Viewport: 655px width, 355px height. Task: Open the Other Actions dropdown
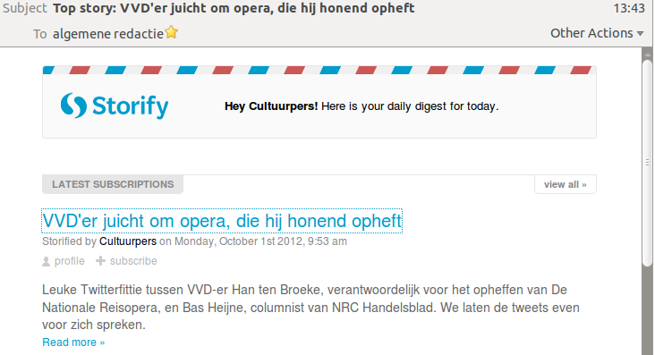click(x=597, y=33)
